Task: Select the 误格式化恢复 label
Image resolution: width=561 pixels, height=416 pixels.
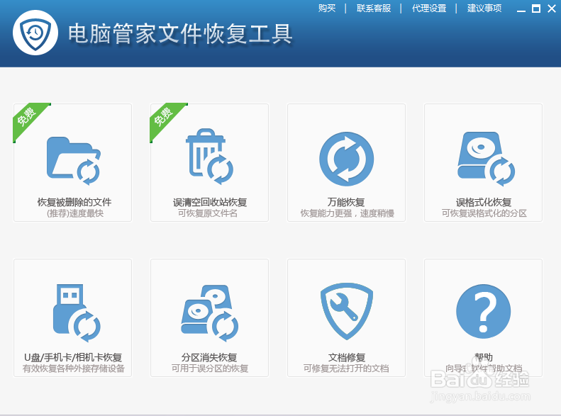Action: tap(484, 202)
